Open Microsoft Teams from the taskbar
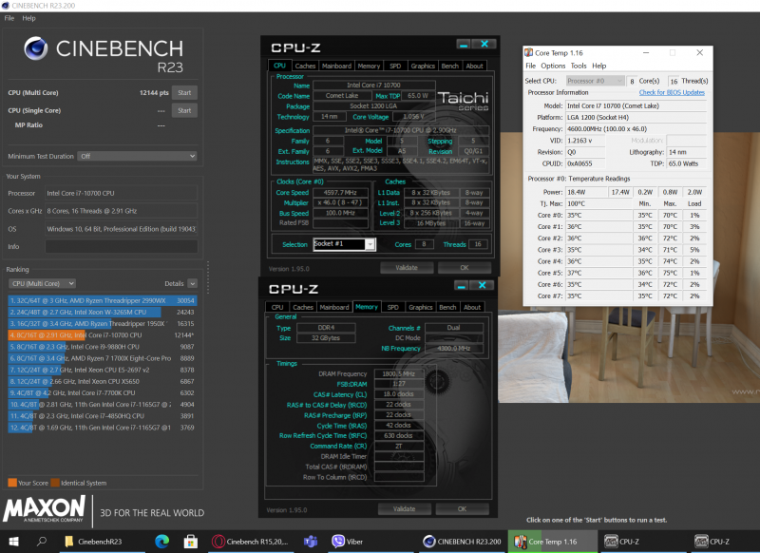 tap(309, 542)
